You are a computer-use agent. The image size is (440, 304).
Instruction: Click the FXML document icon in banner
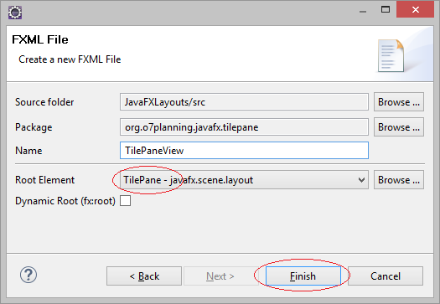(x=391, y=55)
